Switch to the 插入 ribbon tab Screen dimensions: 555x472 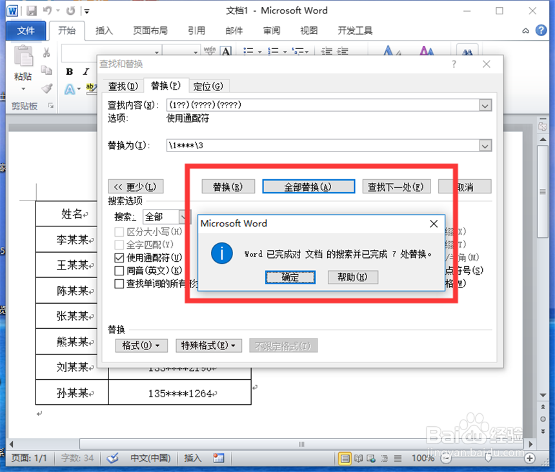[104, 31]
